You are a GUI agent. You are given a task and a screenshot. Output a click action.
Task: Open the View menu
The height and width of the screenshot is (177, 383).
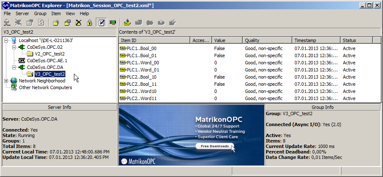(71, 13)
